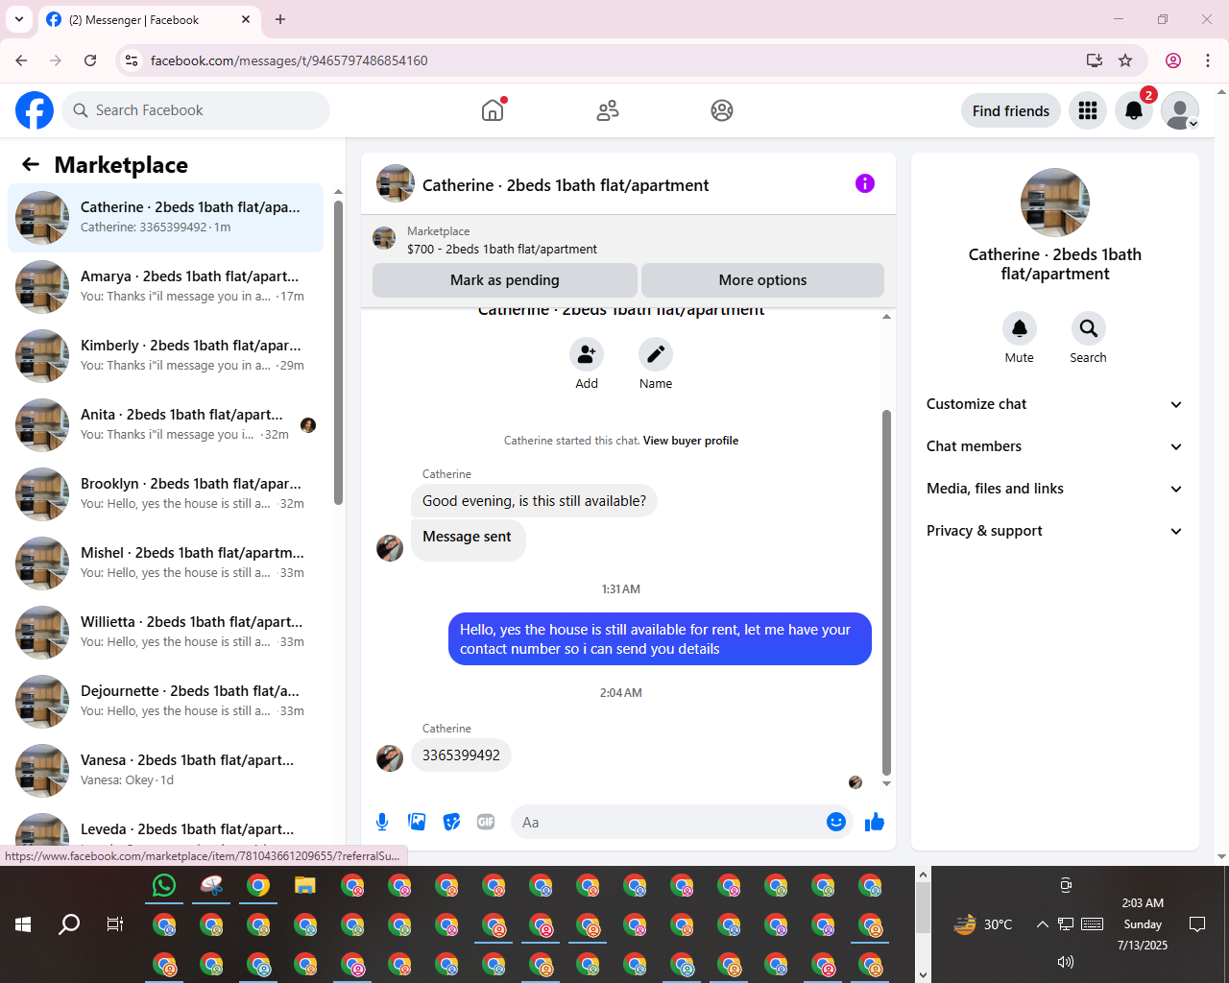1229x983 pixels.
Task: Click the Search Facebook field
Action: 196,110
